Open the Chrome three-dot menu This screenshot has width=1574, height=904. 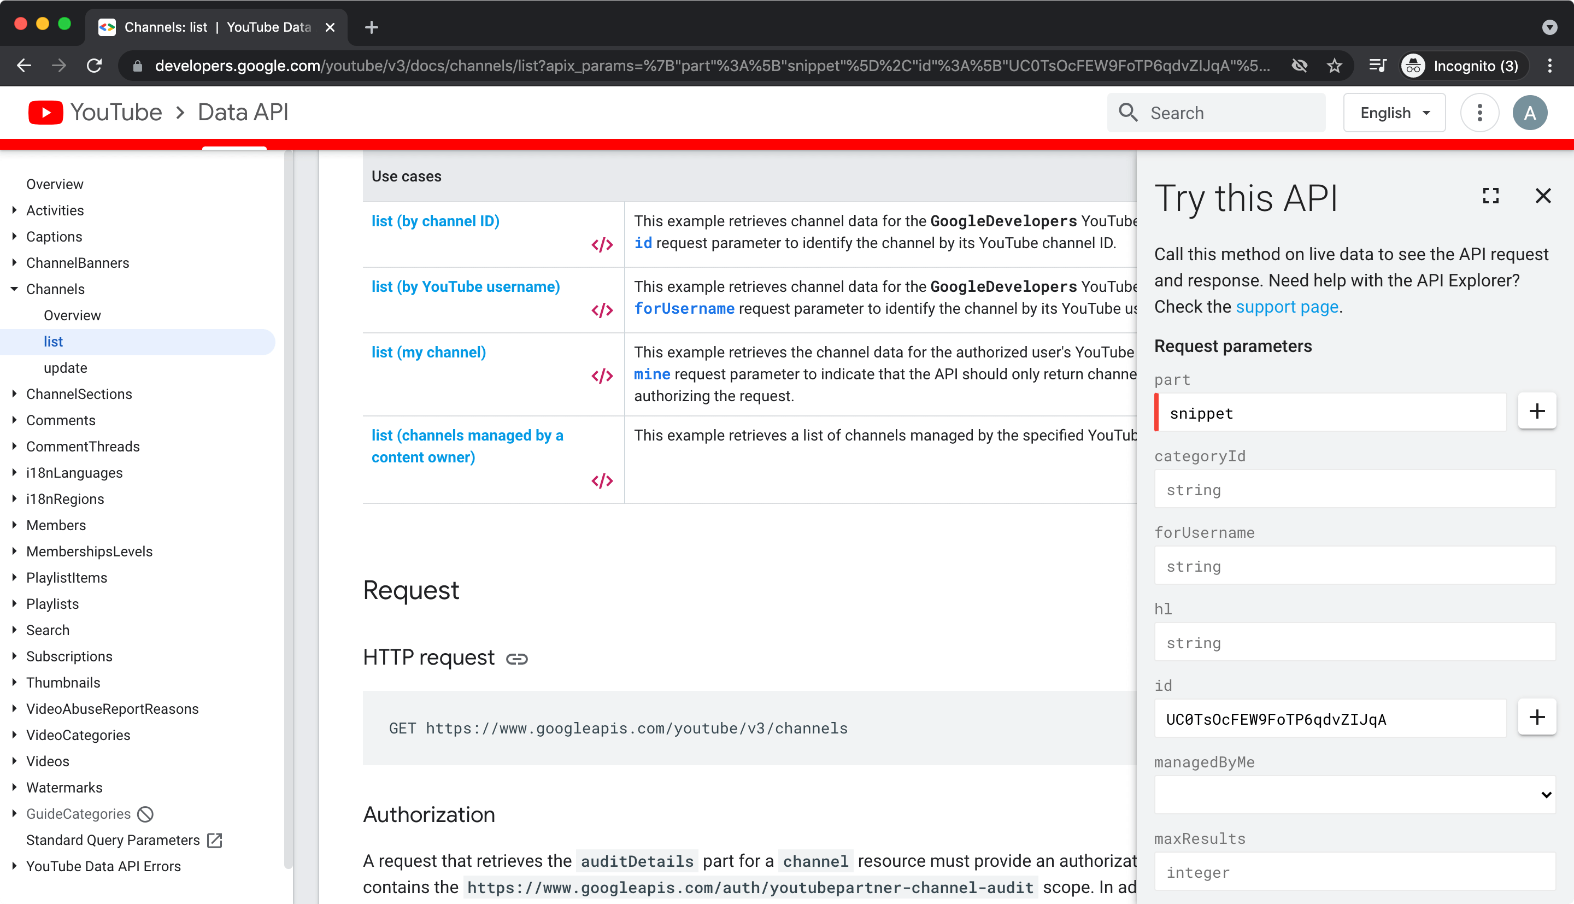(x=1550, y=66)
